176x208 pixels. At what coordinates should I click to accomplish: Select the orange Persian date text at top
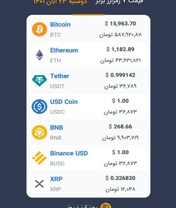[60, 2]
